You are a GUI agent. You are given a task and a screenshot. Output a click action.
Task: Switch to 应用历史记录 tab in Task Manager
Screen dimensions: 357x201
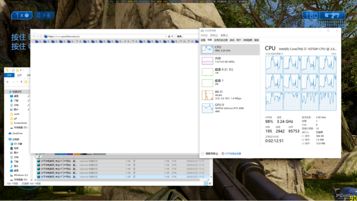[221, 40]
